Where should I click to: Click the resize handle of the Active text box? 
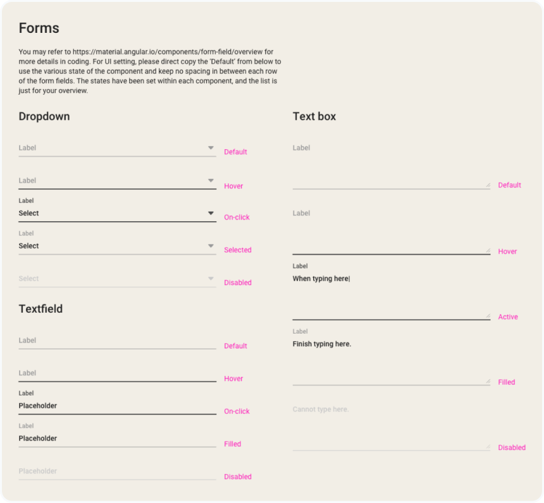(487, 316)
